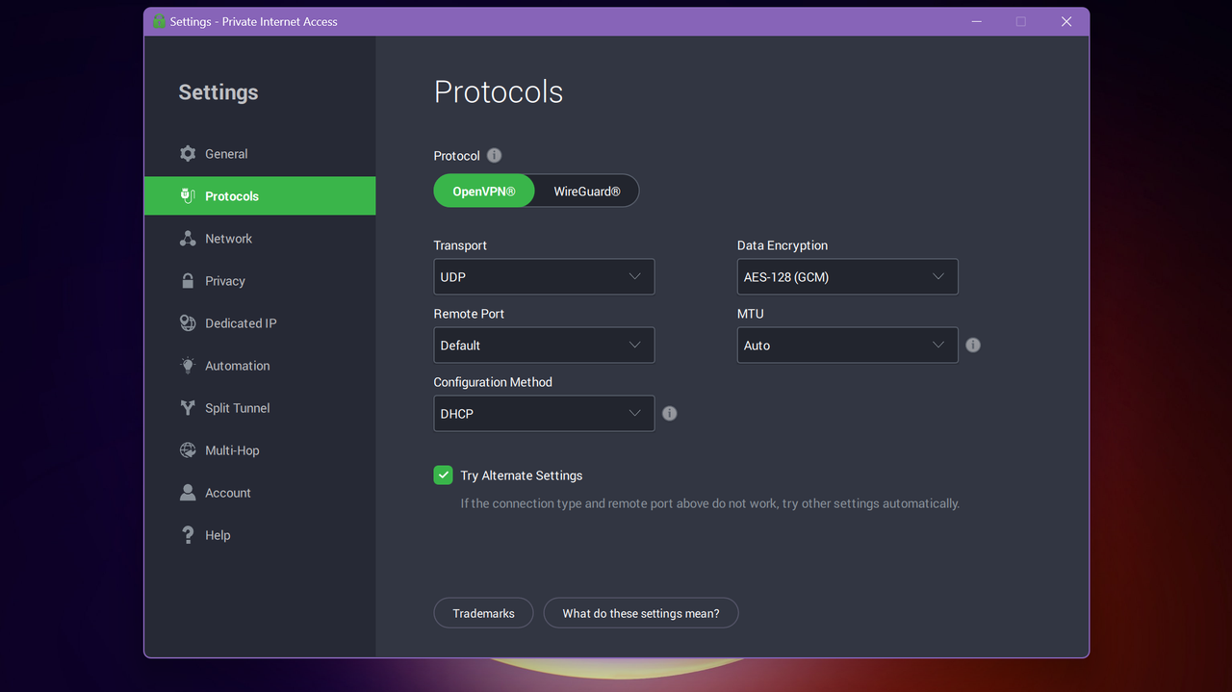Click the Protocols plug icon

point(188,196)
